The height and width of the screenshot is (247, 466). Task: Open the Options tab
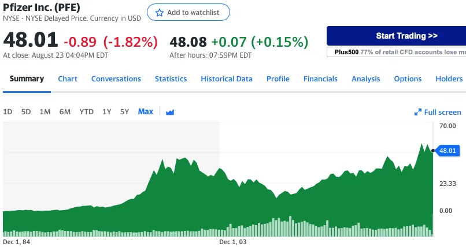(x=408, y=79)
